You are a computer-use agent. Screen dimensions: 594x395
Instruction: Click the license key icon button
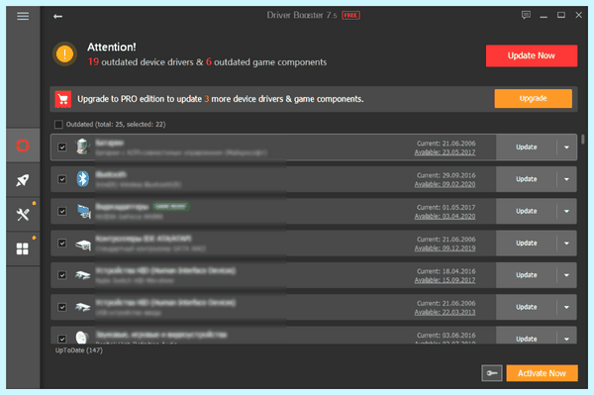point(492,373)
